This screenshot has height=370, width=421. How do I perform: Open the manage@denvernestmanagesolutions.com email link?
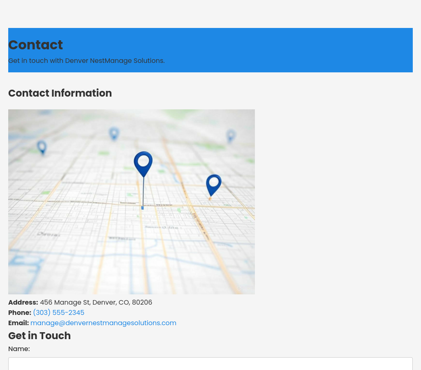(103, 323)
